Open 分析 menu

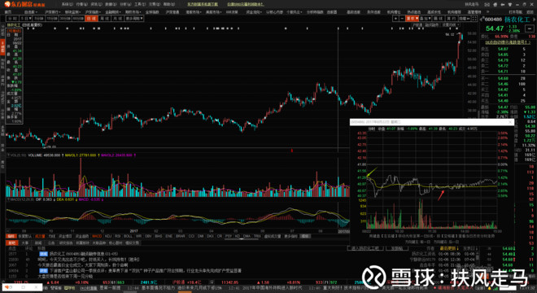tap(125, 4)
